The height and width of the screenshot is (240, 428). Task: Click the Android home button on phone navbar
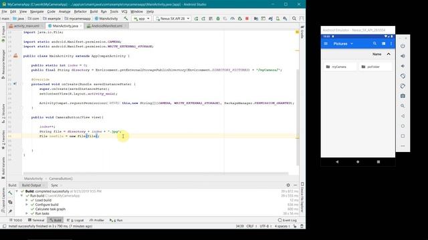coord(358,161)
